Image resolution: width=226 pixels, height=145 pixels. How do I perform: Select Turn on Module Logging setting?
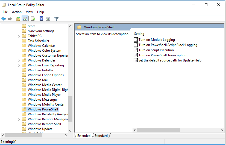coord(157,40)
